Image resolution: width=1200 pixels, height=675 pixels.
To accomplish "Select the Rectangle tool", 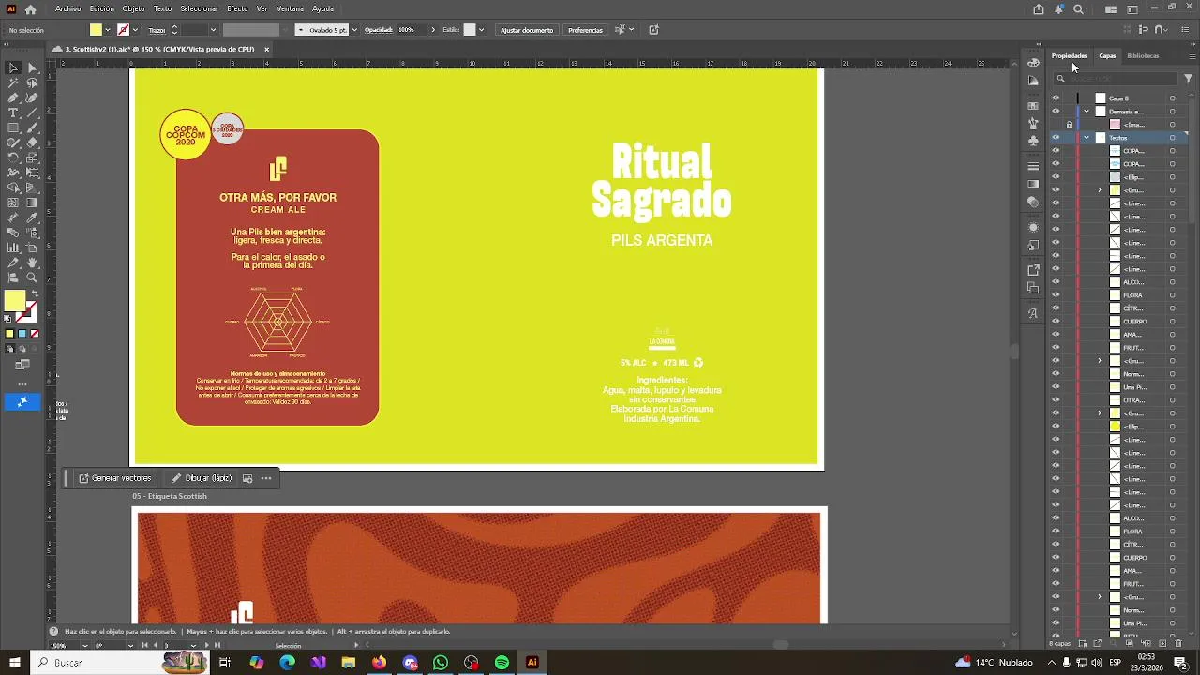I will point(13,127).
